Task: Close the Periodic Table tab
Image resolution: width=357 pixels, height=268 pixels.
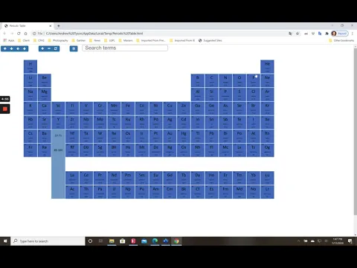Action: click(x=51, y=25)
